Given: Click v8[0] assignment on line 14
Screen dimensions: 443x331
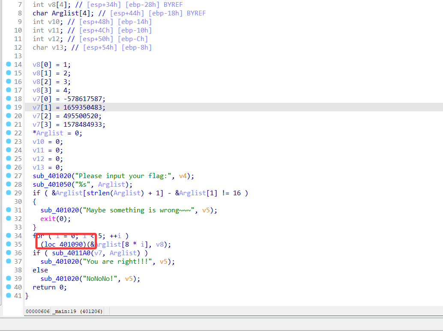Looking at the screenshot, I should click(52, 65).
